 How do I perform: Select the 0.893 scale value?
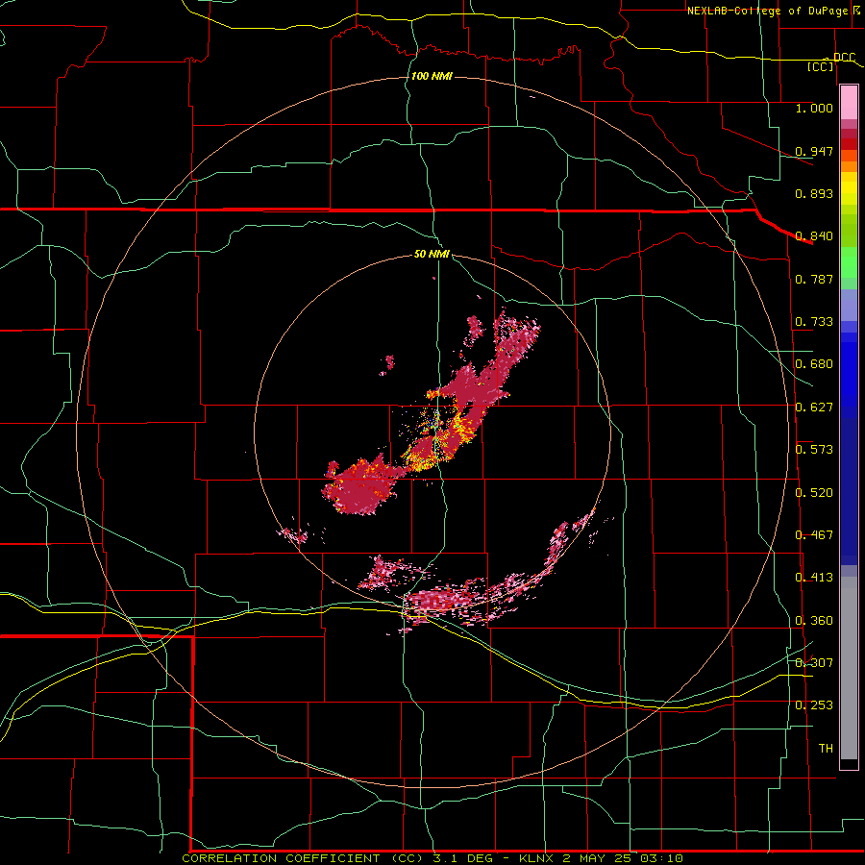pyautogui.click(x=814, y=193)
